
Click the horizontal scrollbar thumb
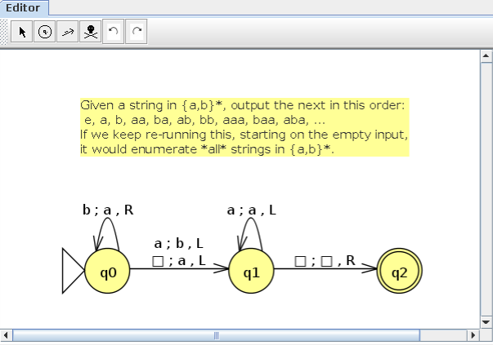click(217, 335)
